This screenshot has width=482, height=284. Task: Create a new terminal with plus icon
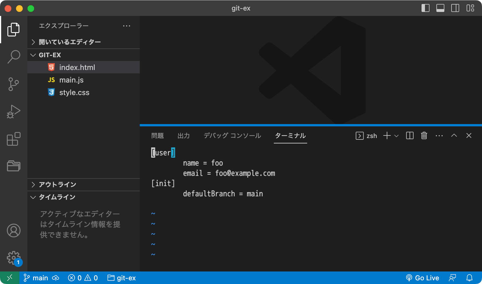tap(387, 136)
